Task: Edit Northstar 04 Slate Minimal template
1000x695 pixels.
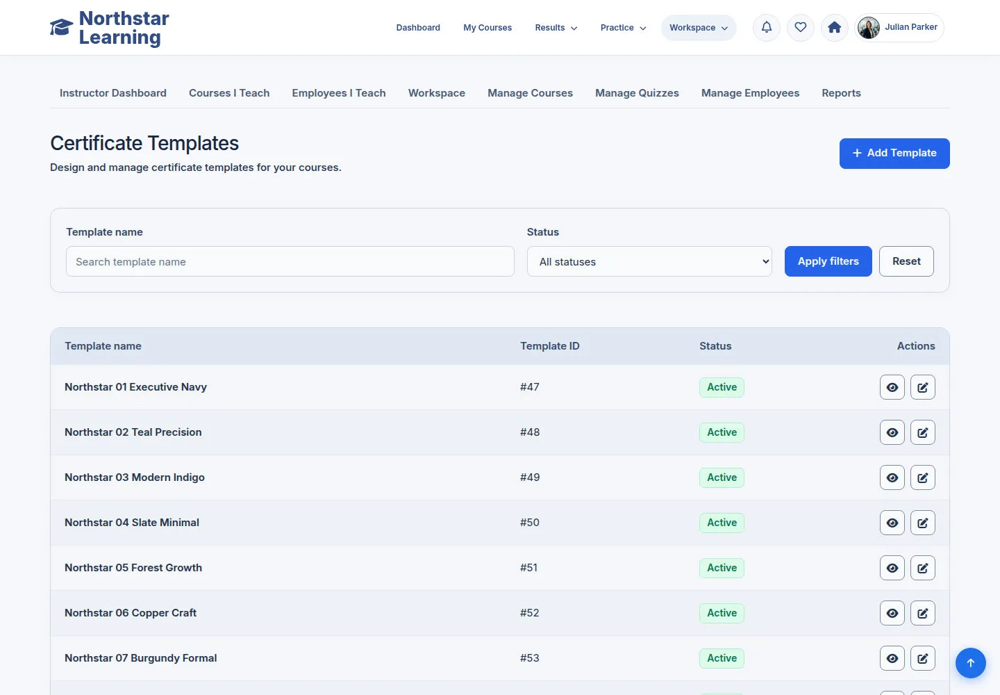Action: pyautogui.click(x=923, y=523)
